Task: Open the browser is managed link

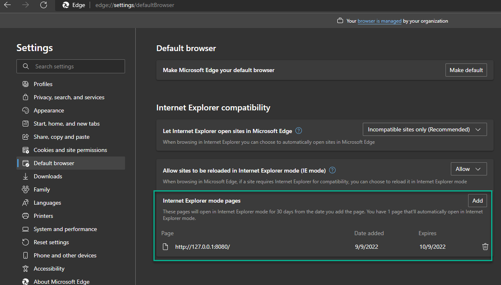Action: point(379,21)
